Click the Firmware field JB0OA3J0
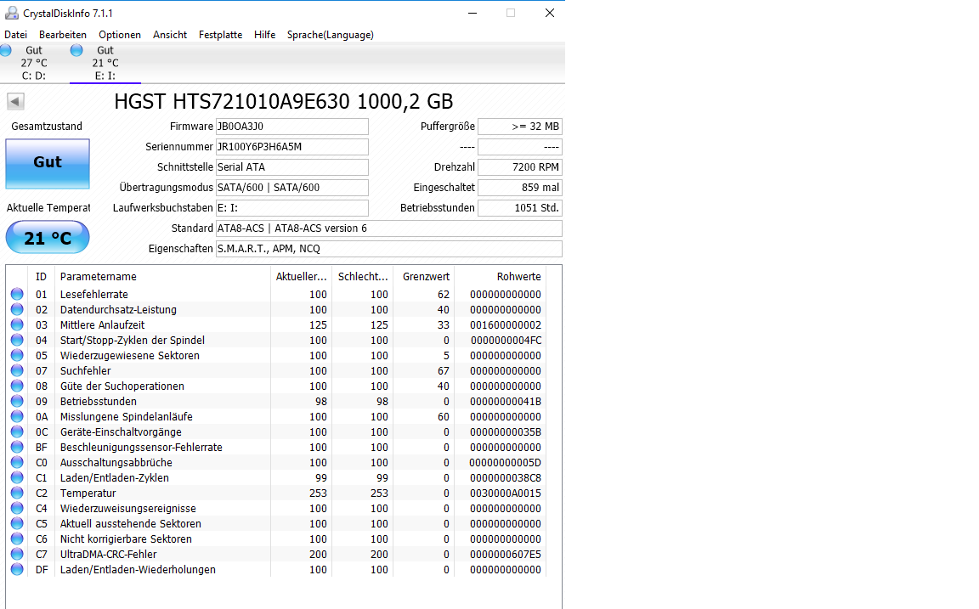 pos(292,127)
